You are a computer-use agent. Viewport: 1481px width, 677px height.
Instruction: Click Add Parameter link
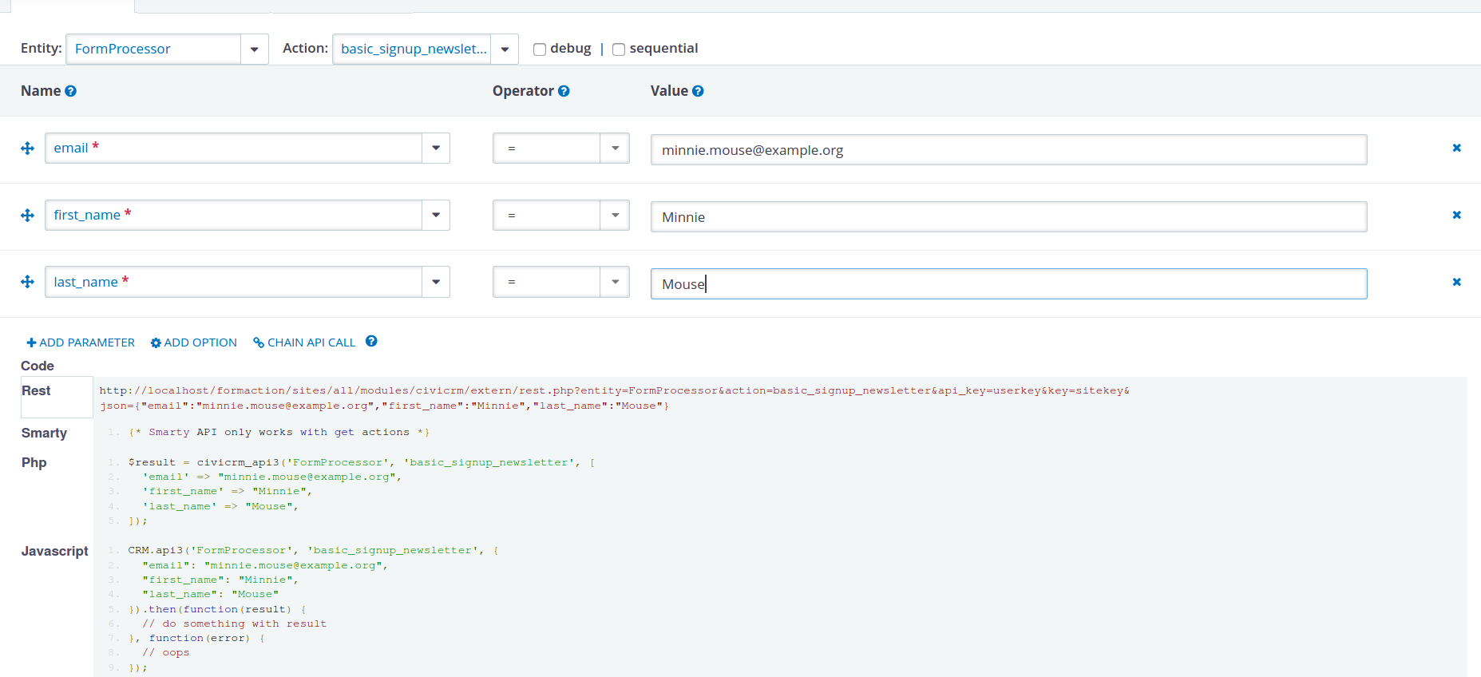pos(81,342)
